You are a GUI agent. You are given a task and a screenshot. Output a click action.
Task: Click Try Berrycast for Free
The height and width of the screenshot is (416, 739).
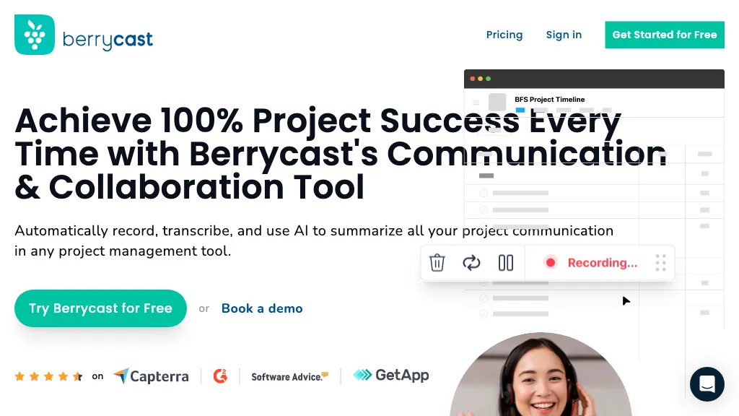(x=100, y=308)
